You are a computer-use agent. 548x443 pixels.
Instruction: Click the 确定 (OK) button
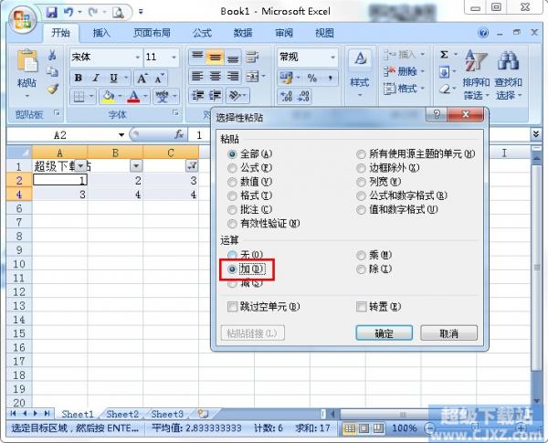click(384, 333)
